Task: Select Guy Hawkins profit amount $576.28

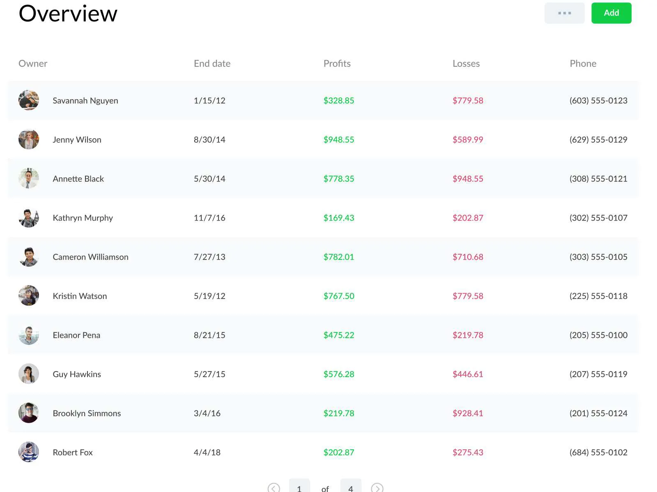Action: tap(339, 374)
